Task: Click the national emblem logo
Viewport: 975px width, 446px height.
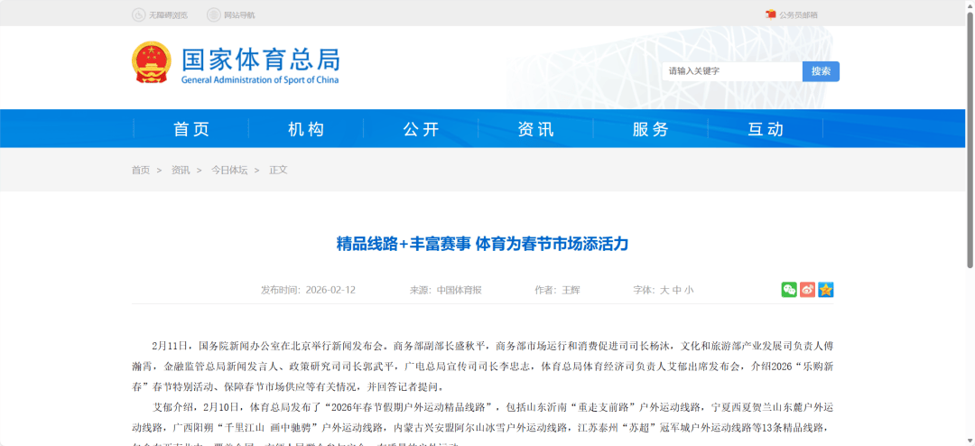Action: pyautogui.click(x=152, y=63)
